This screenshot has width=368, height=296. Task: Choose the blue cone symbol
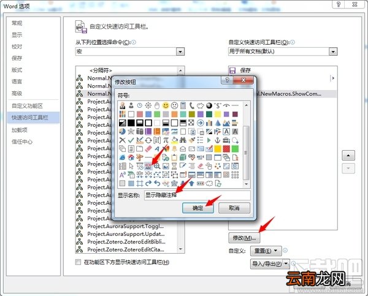click(218, 123)
